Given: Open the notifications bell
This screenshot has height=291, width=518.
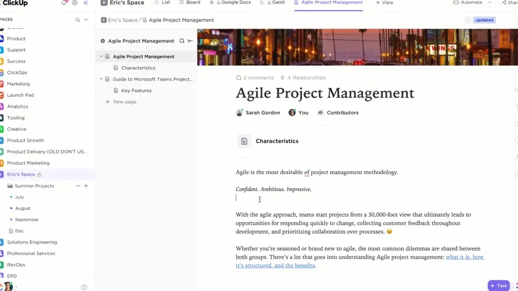Looking at the screenshot, I should (64, 3).
